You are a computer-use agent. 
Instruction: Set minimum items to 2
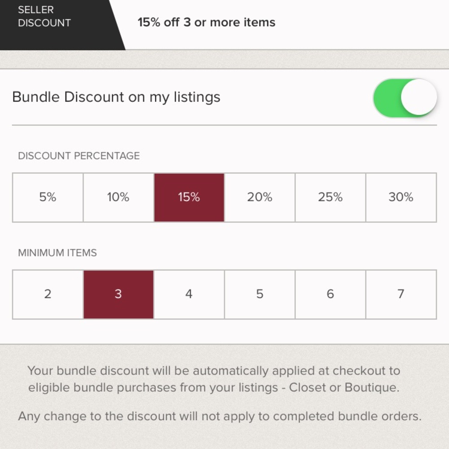(x=48, y=295)
